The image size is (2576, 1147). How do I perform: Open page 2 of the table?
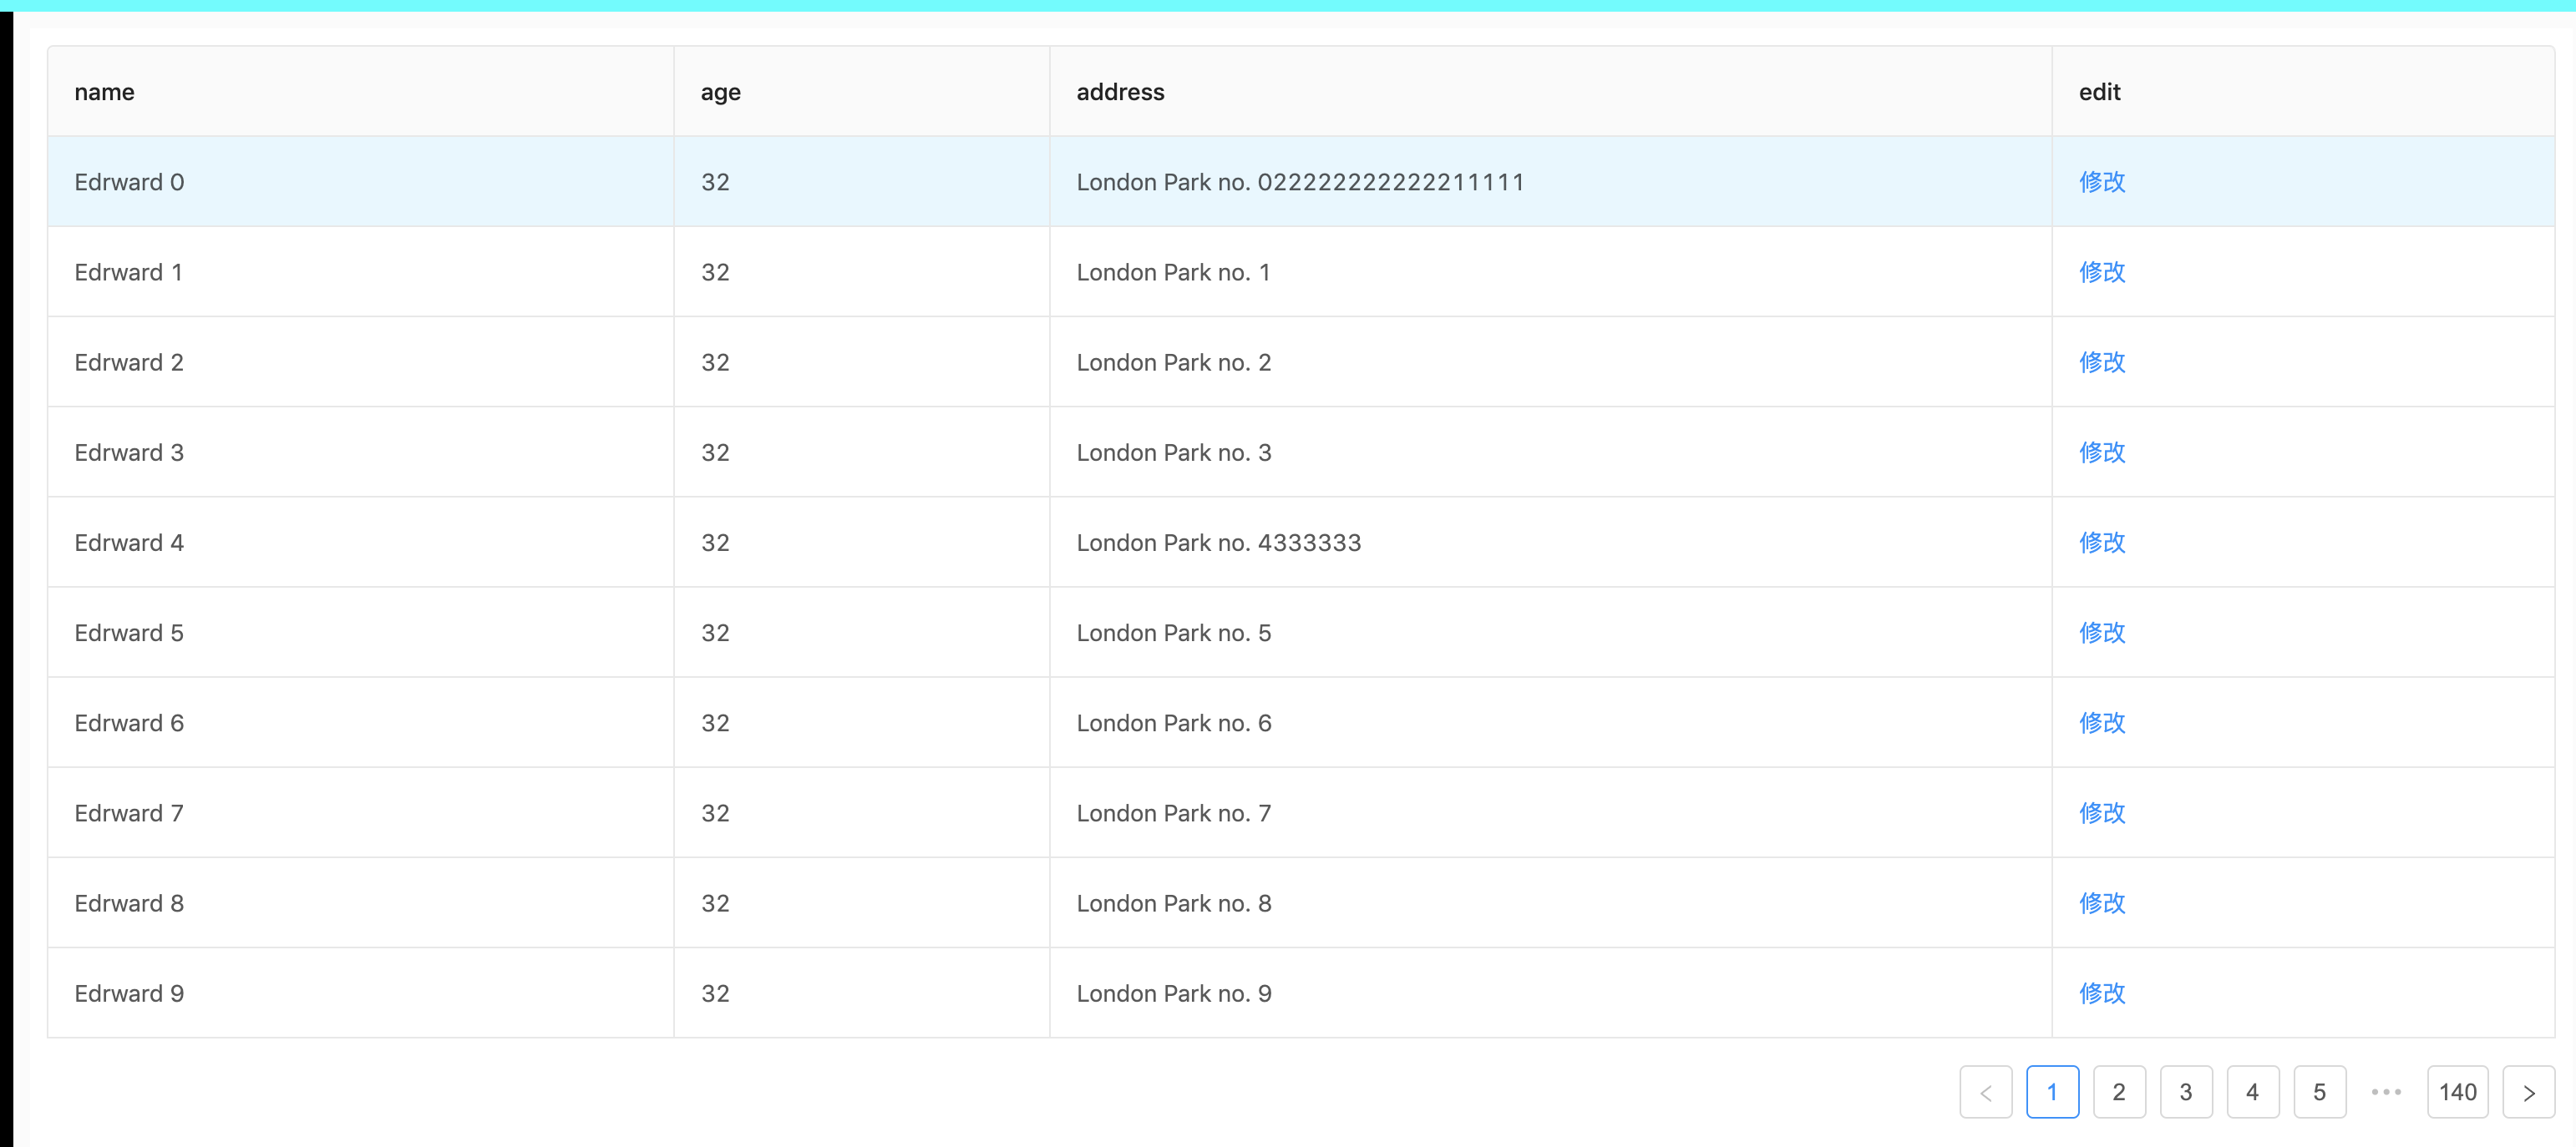click(2118, 1092)
